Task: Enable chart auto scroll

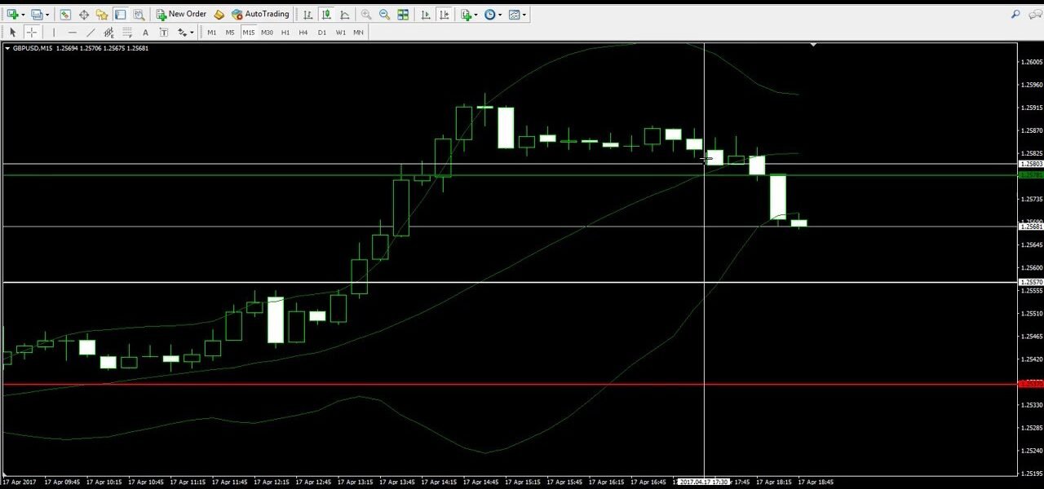Action: [426, 14]
